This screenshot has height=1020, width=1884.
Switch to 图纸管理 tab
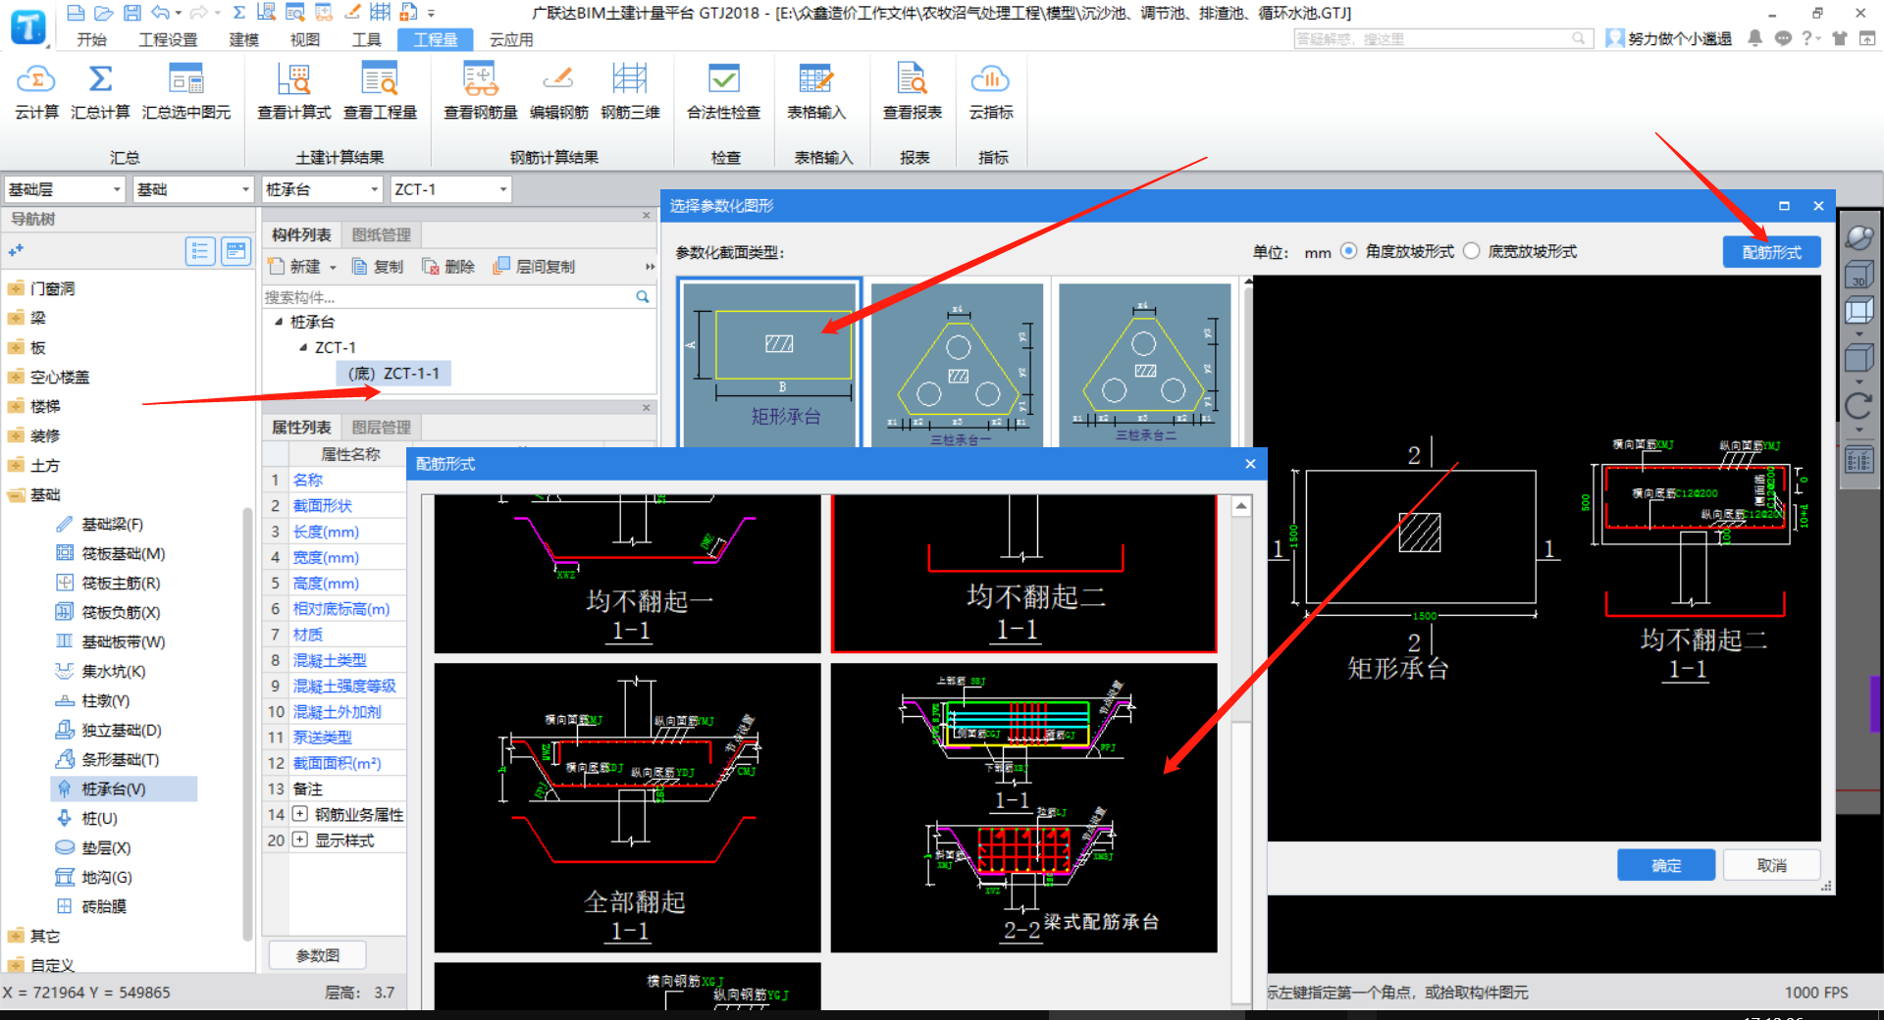(x=381, y=234)
